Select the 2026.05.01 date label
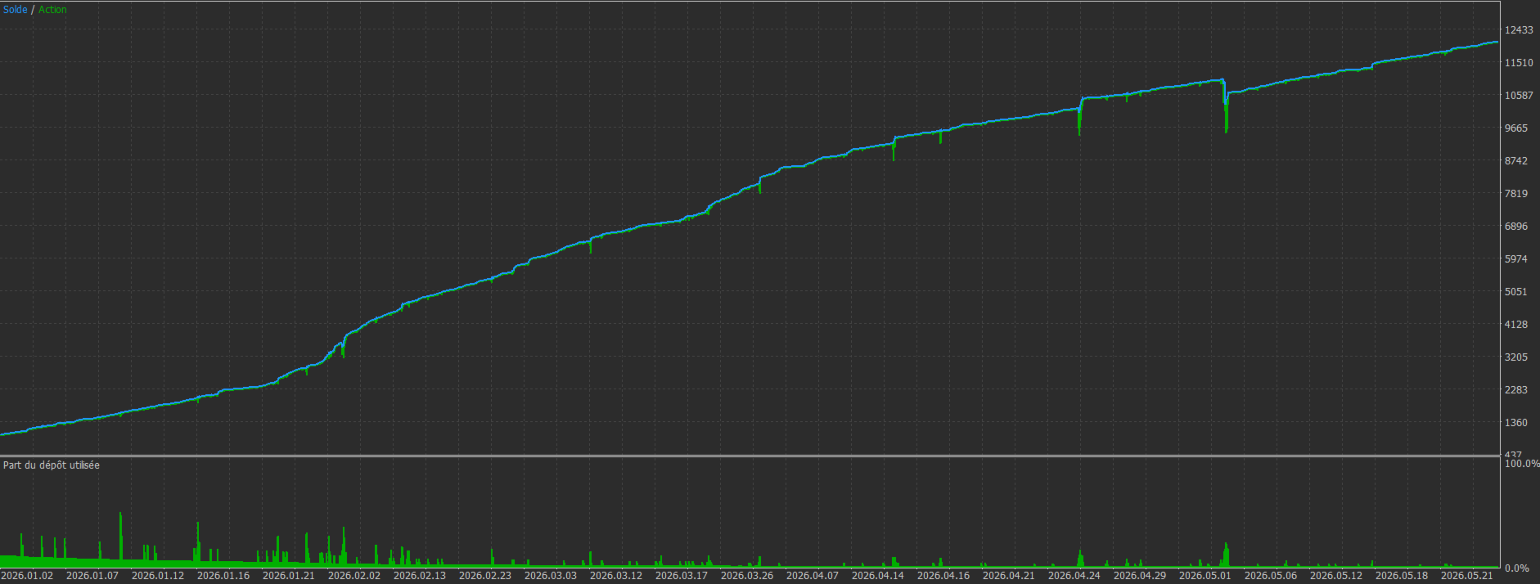 pyautogui.click(x=1205, y=576)
